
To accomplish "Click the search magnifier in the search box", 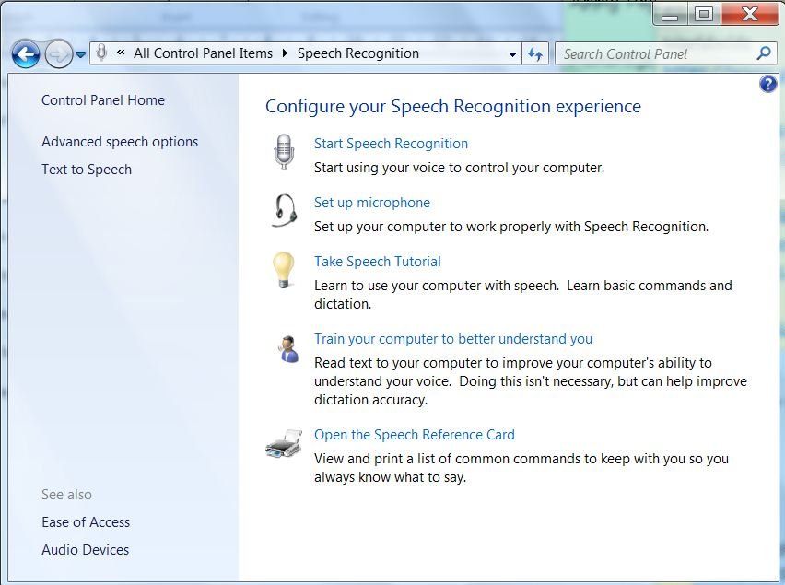I will 763,53.
